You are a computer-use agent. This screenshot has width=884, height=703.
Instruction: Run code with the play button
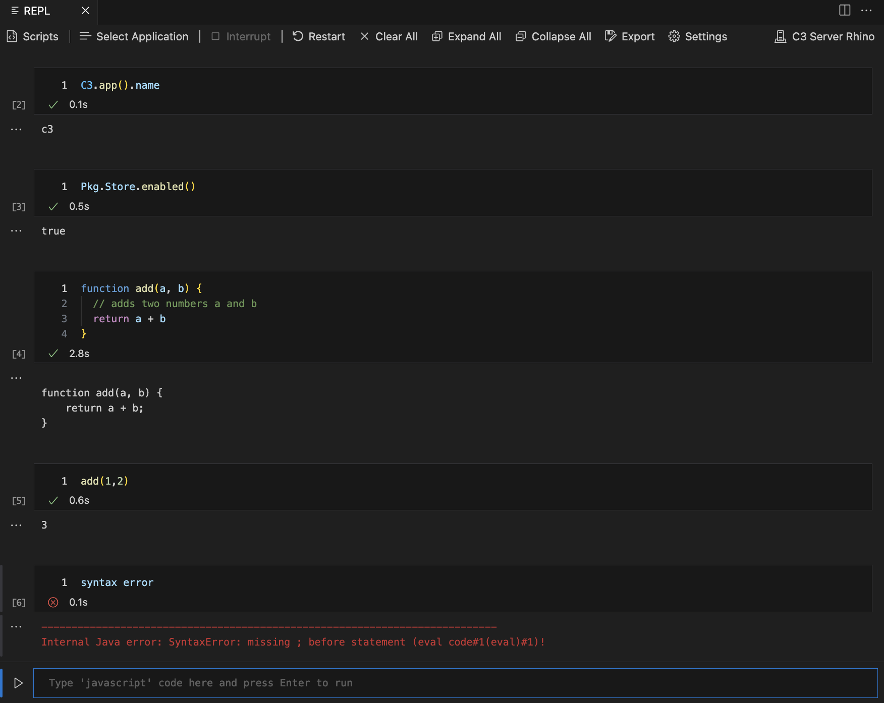tap(19, 683)
